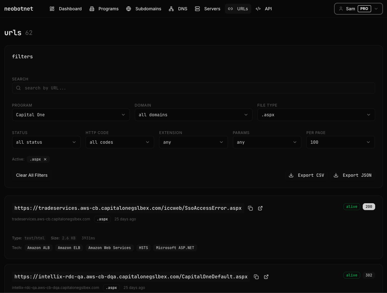Copy the SsoAccessError.aspx URL with copy icon

(250, 208)
